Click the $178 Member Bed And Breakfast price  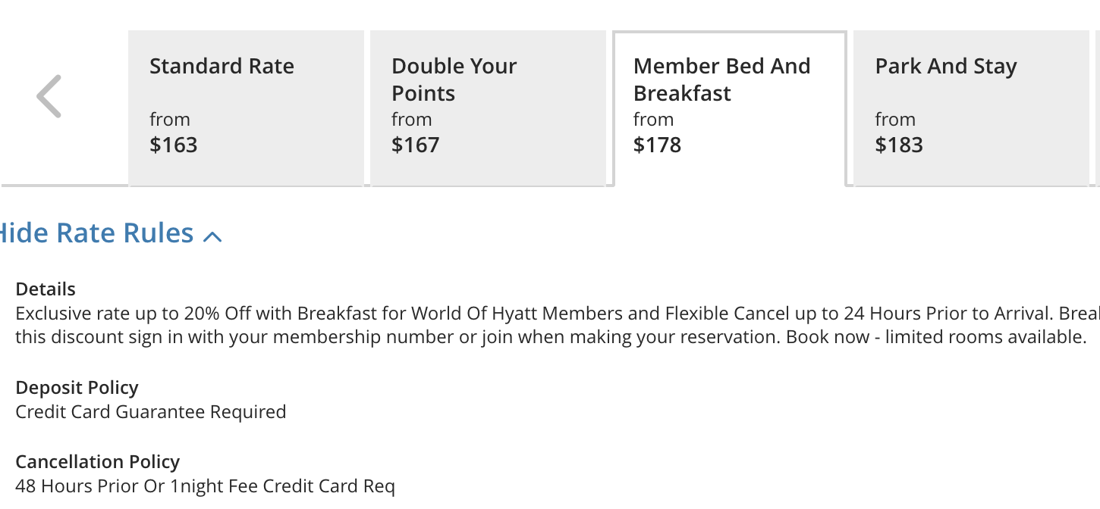pyautogui.click(x=658, y=144)
